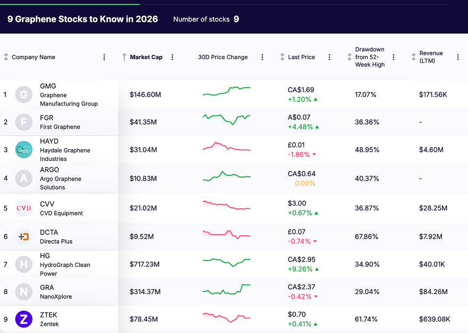Open the GMG Graphene Manufacturing Group row

68,95
